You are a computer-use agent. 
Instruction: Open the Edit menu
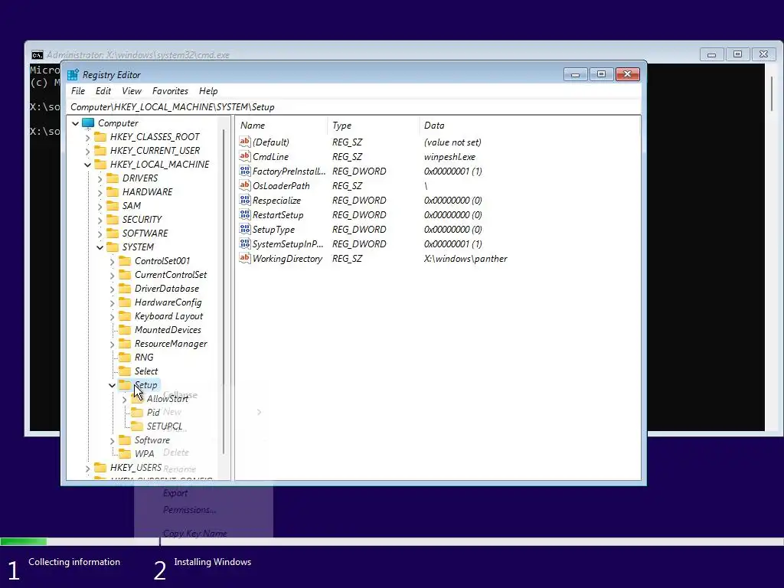[x=103, y=91]
